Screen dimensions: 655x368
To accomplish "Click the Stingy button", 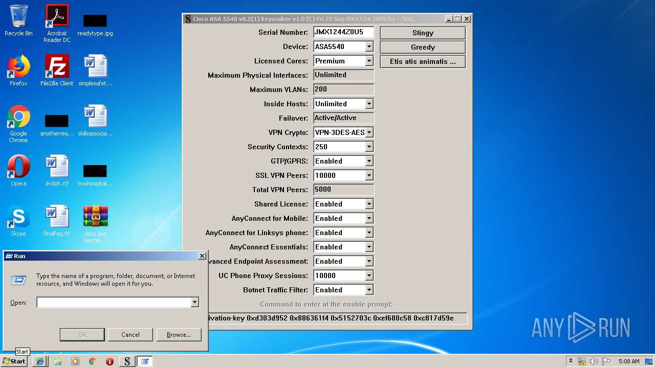I will 423,33.
